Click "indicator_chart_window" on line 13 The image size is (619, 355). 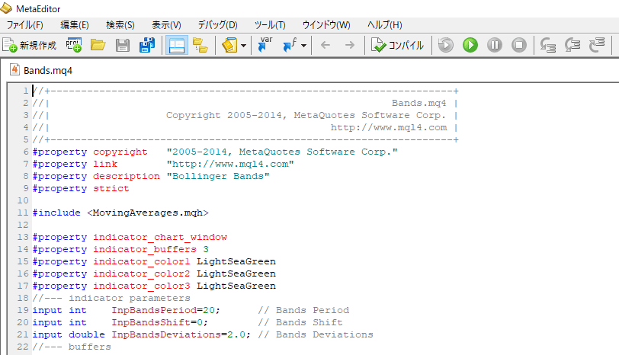160,237
